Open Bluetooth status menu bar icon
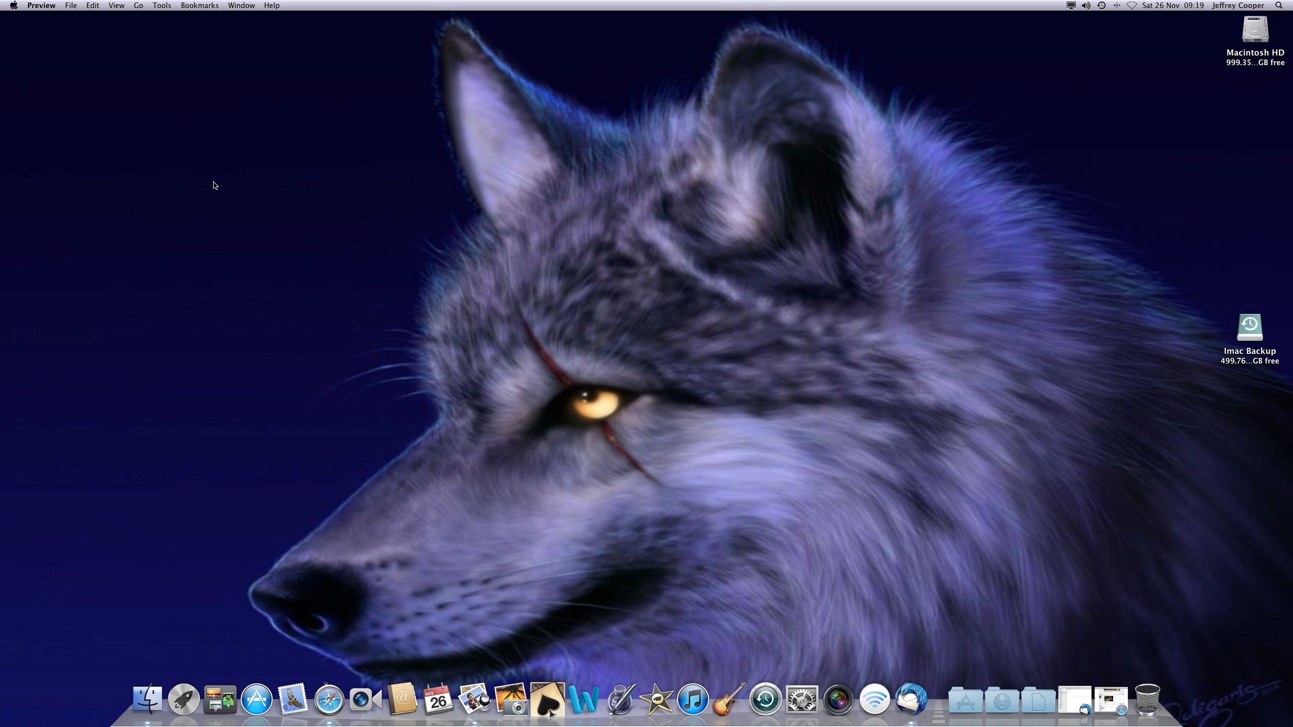The width and height of the screenshot is (1293, 727). pyautogui.click(x=1117, y=6)
